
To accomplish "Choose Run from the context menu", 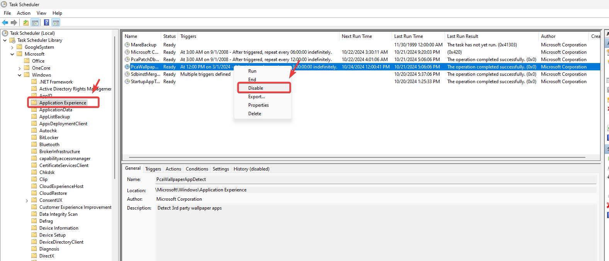I will tap(263, 71).
